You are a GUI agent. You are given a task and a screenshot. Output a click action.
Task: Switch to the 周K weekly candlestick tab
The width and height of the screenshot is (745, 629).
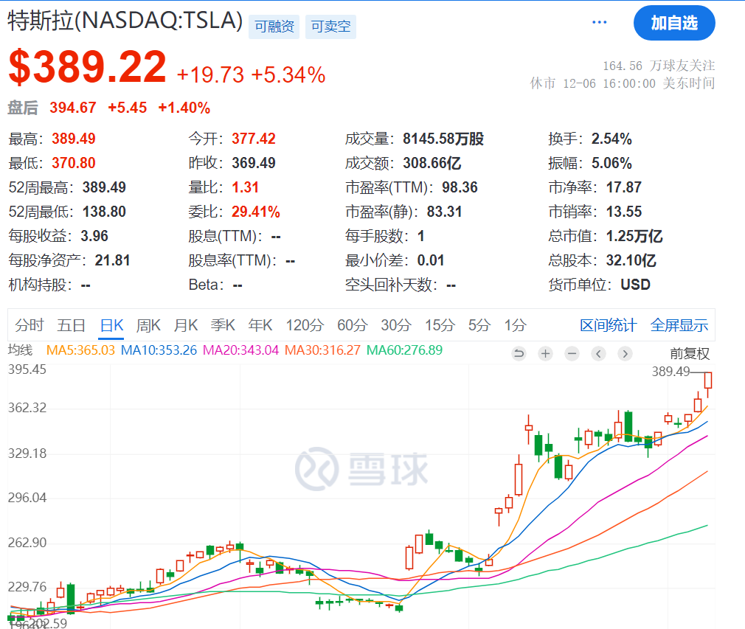(x=148, y=324)
